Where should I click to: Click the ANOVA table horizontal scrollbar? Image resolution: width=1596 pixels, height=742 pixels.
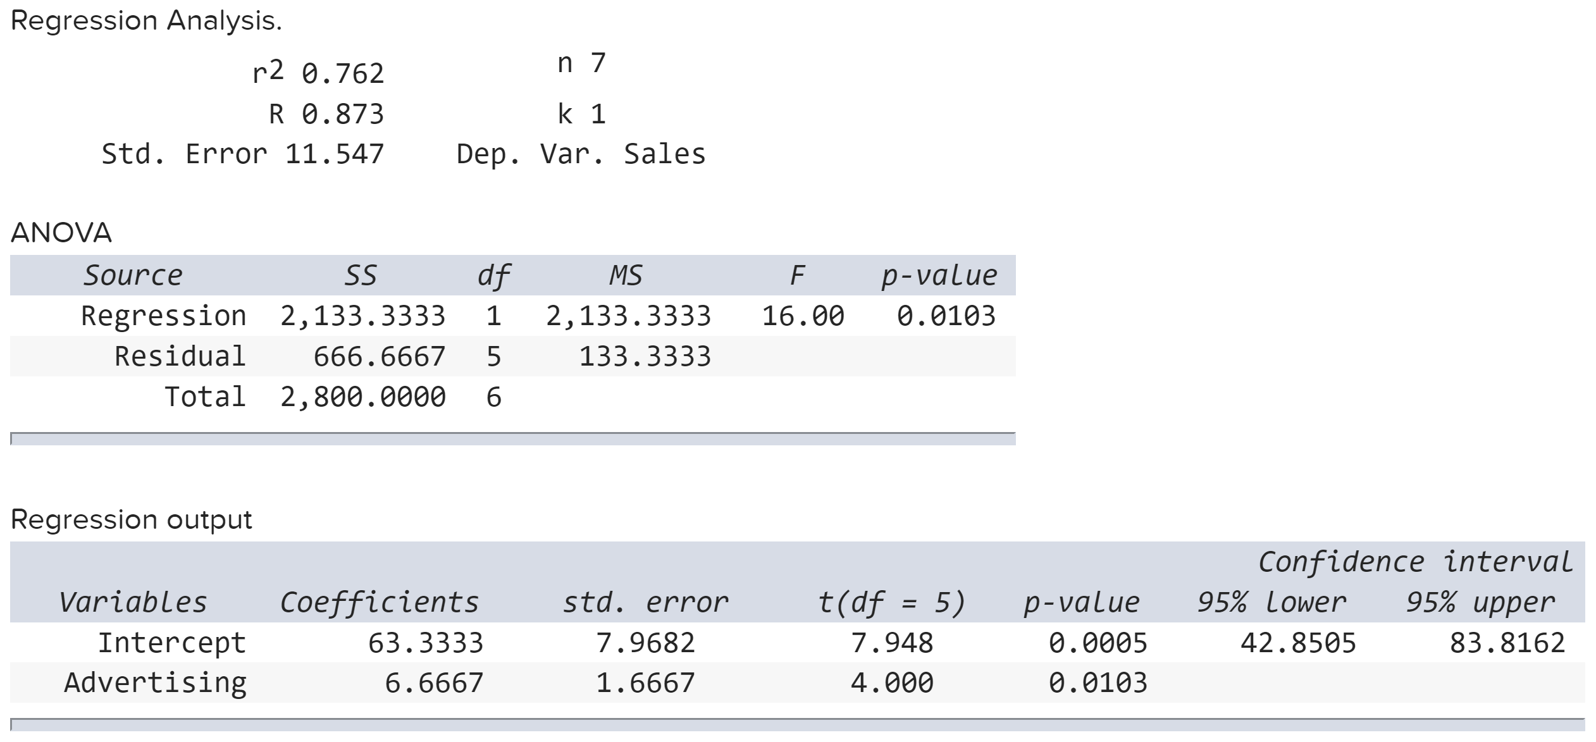pos(512,439)
